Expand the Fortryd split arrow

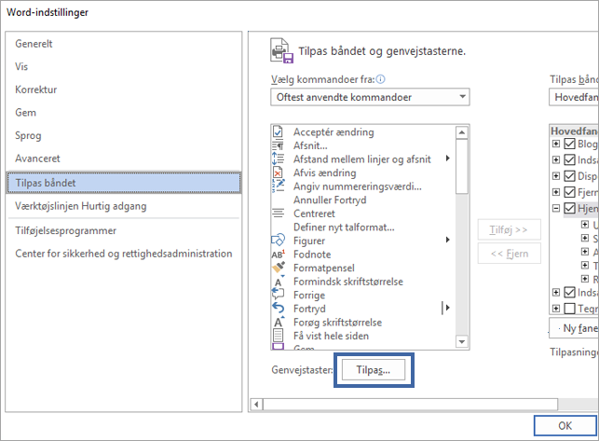click(446, 308)
